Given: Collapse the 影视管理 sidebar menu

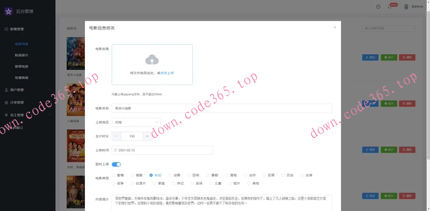Looking at the screenshot, I should point(28,29).
